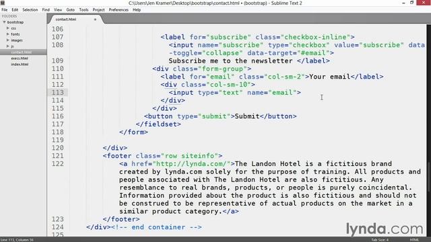
Task: Open the Project menu
Action: tap(98, 9)
